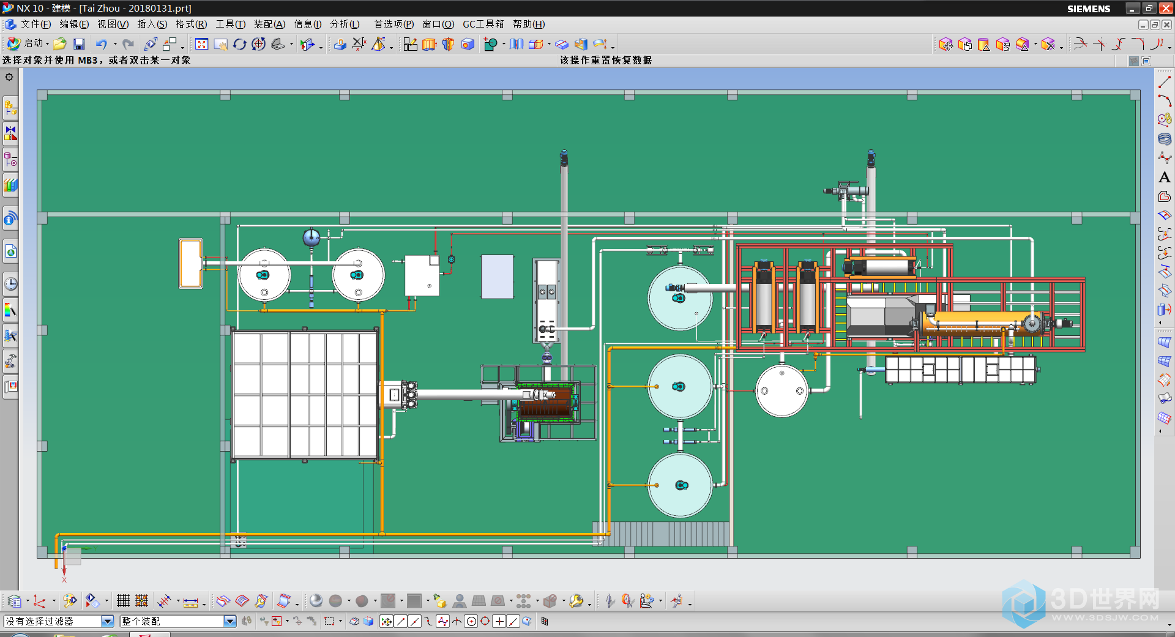This screenshot has width=1175, height=637.
Task: Expand the undo history dropdown arrow
Action: [115, 44]
